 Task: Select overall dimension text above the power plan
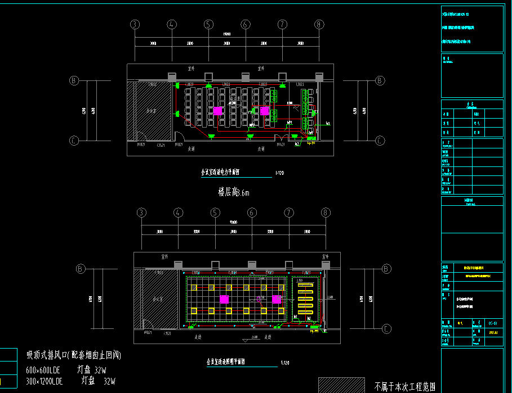pos(227,34)
